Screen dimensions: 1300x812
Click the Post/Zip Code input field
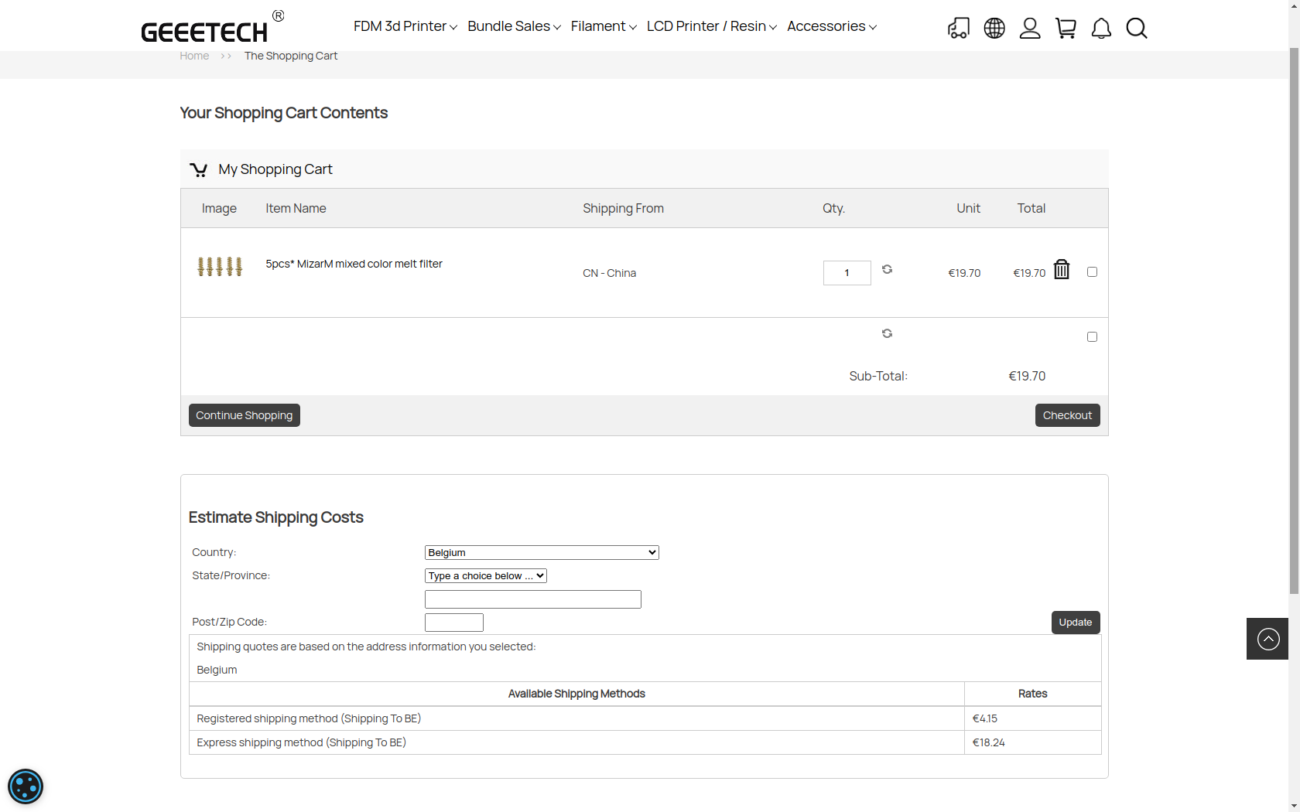[454, 623]
